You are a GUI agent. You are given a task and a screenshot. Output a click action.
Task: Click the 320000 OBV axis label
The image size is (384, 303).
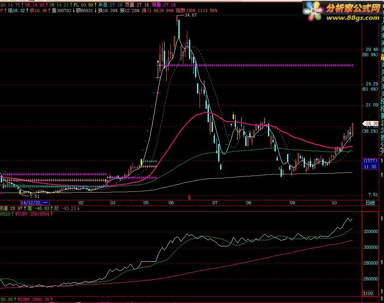(x=371, y=231)
